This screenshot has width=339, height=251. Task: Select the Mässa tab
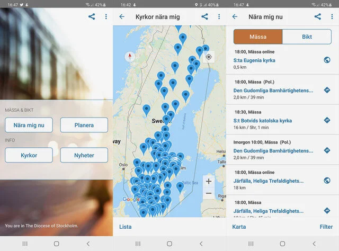point(258,37)
